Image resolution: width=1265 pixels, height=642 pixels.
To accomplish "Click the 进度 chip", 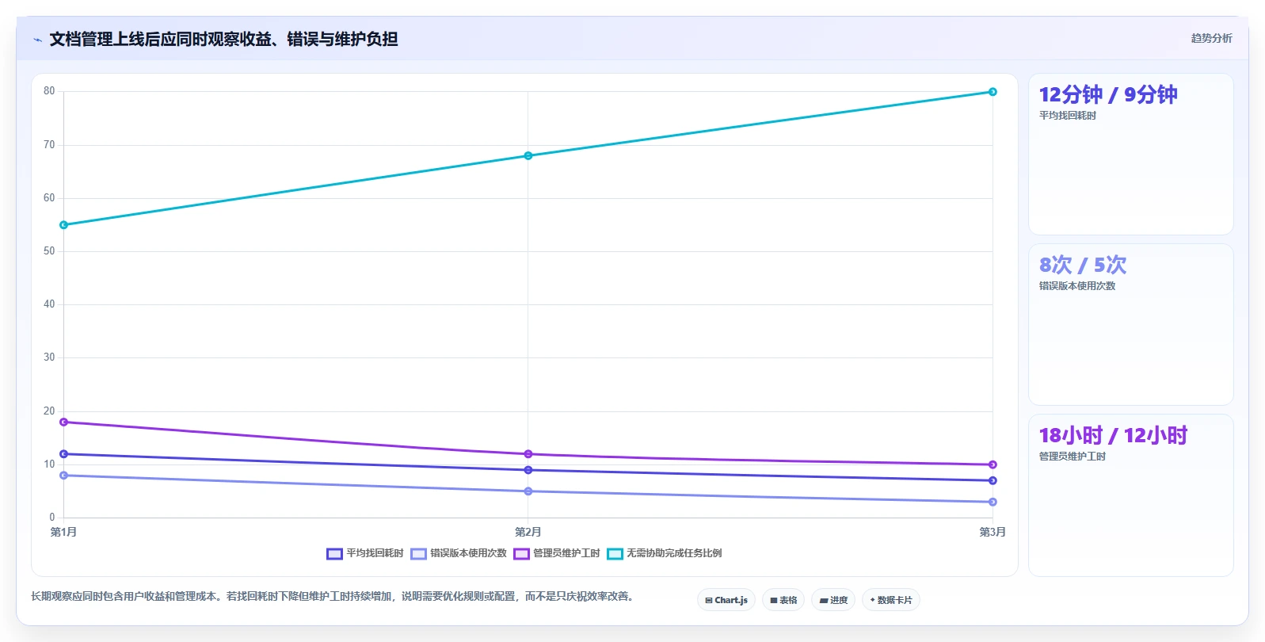I will point(833,600).
